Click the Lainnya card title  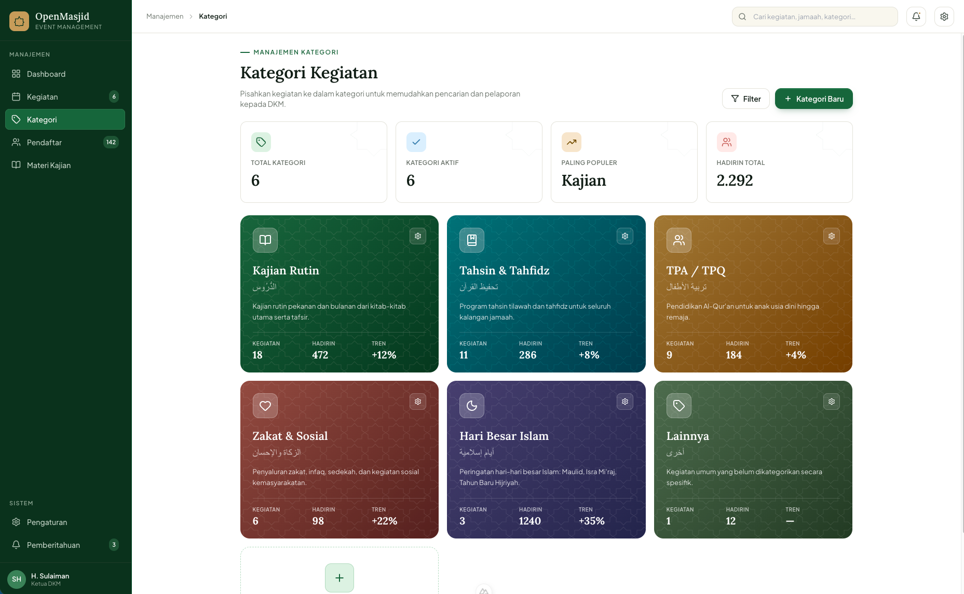pos(687,436)
